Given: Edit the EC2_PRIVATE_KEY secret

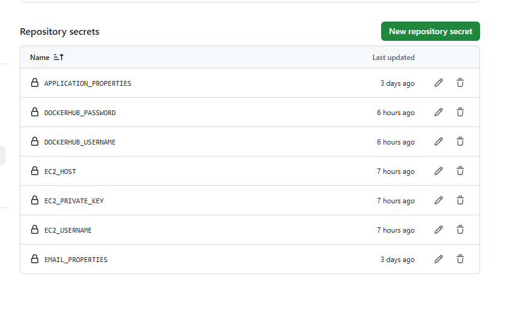Looking at the screenshot, I should [x=439, y=200].
